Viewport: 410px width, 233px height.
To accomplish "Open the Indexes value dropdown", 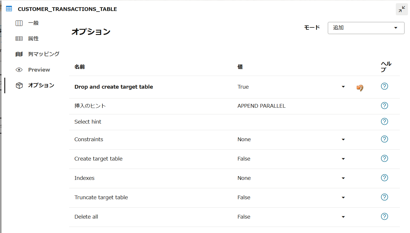I will [x=343, y=178].
